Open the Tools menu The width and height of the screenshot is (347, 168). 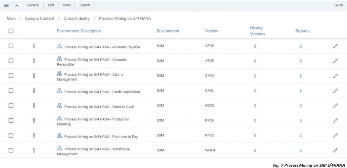pos(67,5)
